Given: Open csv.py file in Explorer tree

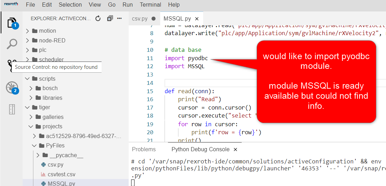Looking at the screenshot, I should point(56,165).
